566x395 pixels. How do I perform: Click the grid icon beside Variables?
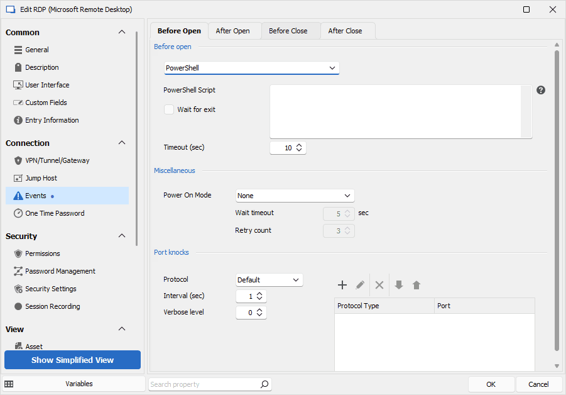click(x=9, y=384)
